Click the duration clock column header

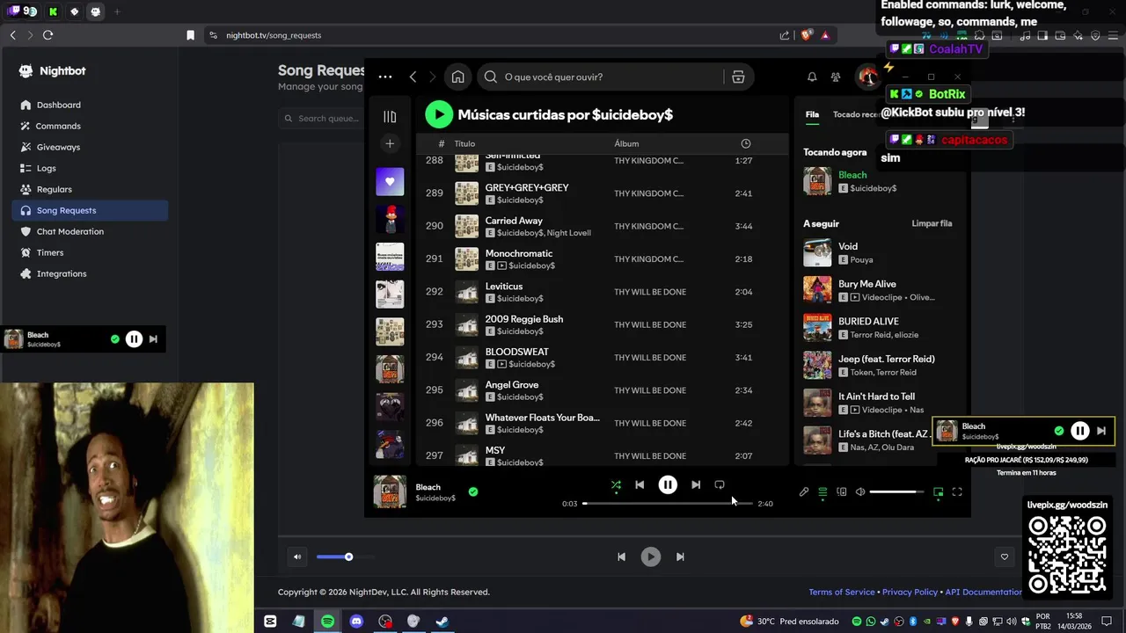click(746, 143)
